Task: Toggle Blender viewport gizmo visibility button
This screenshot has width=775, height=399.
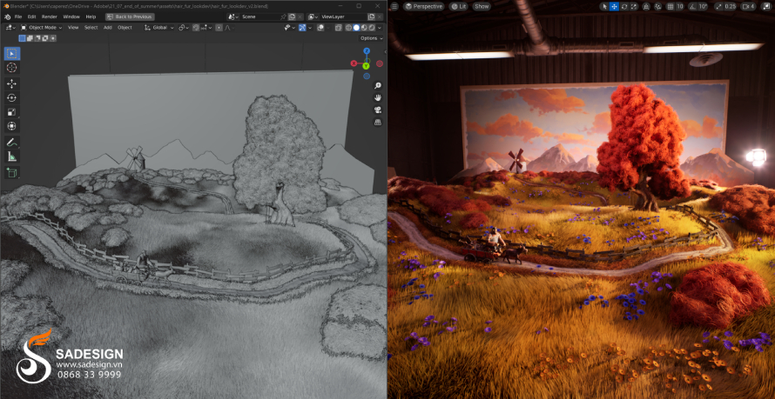Action: (302, 28)
